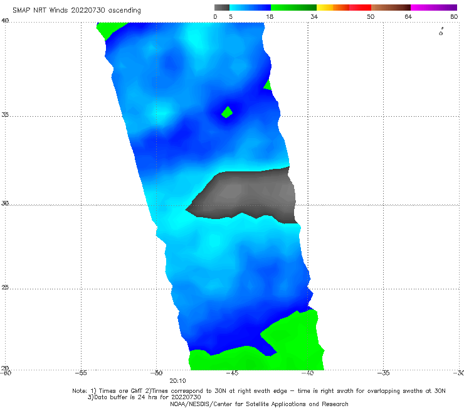Click the green 18-34 segment of the color scale

[x=293, y=8]
